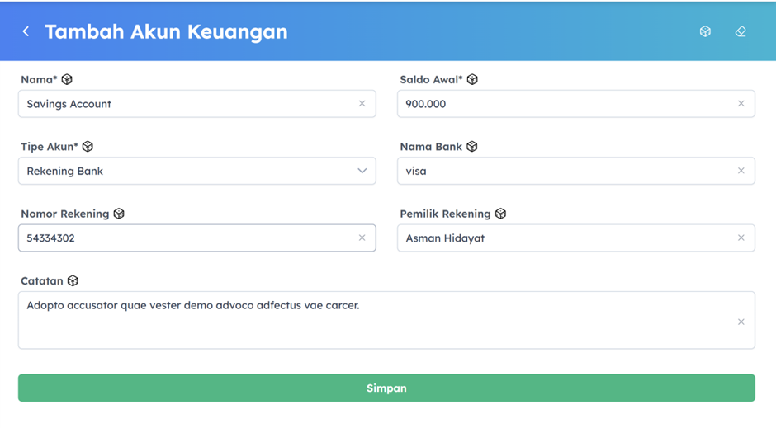Click the cube icon beside Nama Bank
The image size is (776, 428).
472,146
